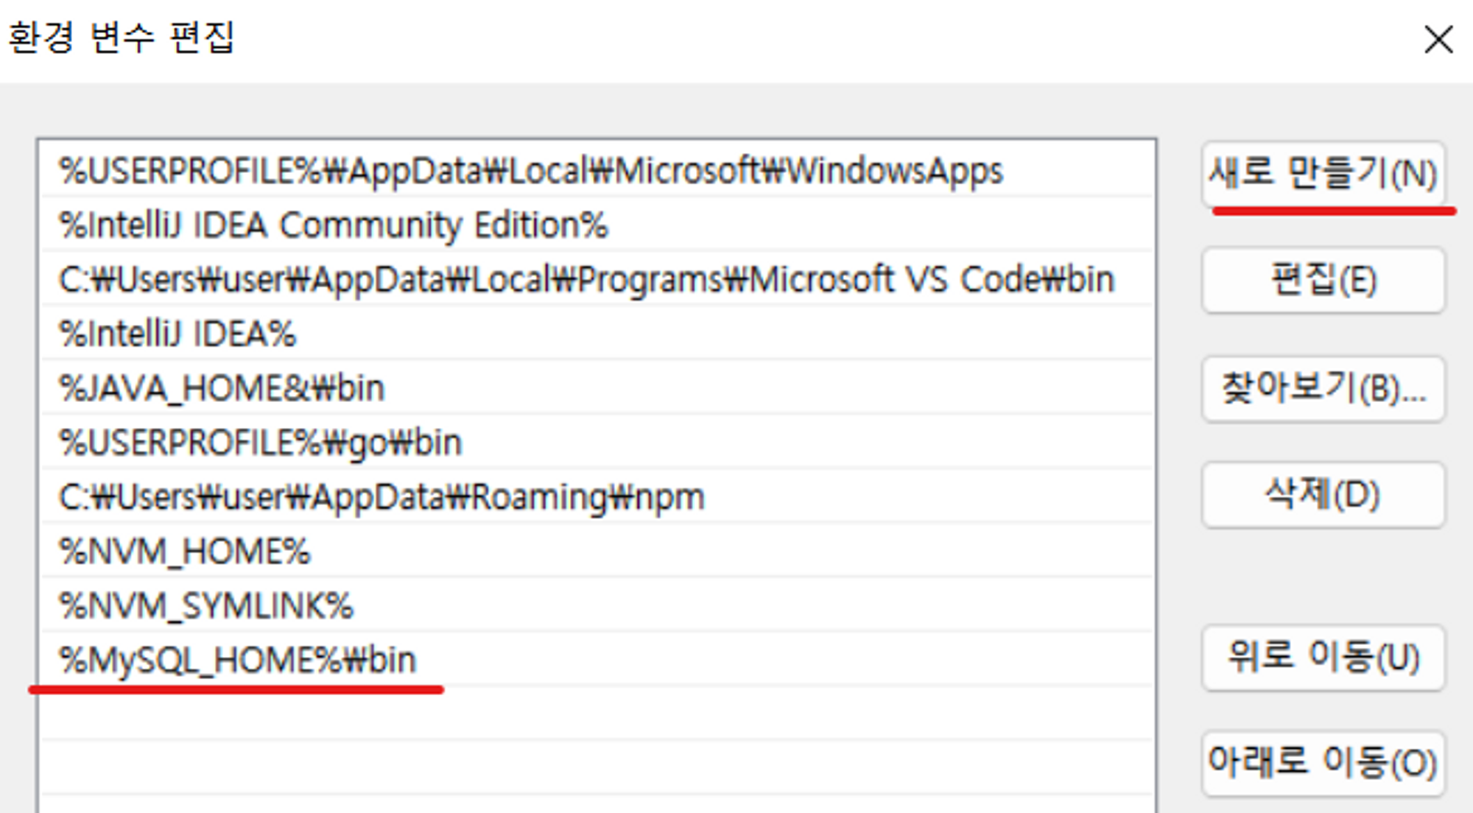Select the %MySQL_HOME%\bin entry
The width and height of the screenshot is (1473, 813).
pyautogui.click(x=237, y=660)
